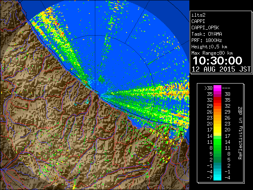Click the 'PRF: 1800Hz' text
Image resolution: width=253 pixels, height=190 pixels.
tap(207, 40)
